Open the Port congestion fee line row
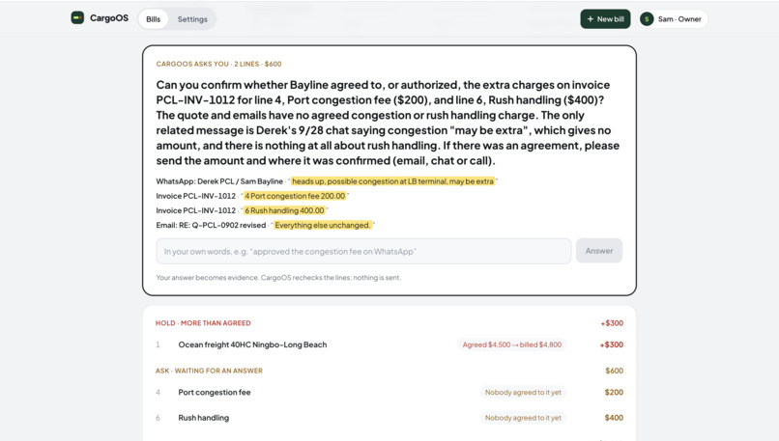This screenshot has height=441, width=779. 389,393
